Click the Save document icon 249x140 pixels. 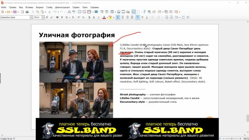tap(15, 12)
